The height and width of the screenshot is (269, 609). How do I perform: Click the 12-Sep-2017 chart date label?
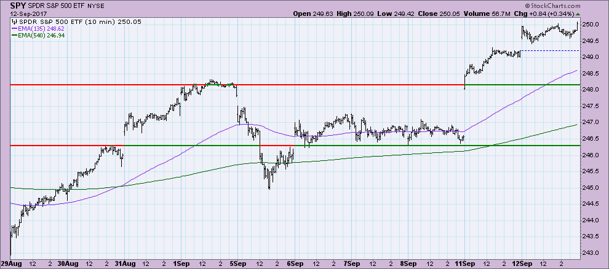22,12
